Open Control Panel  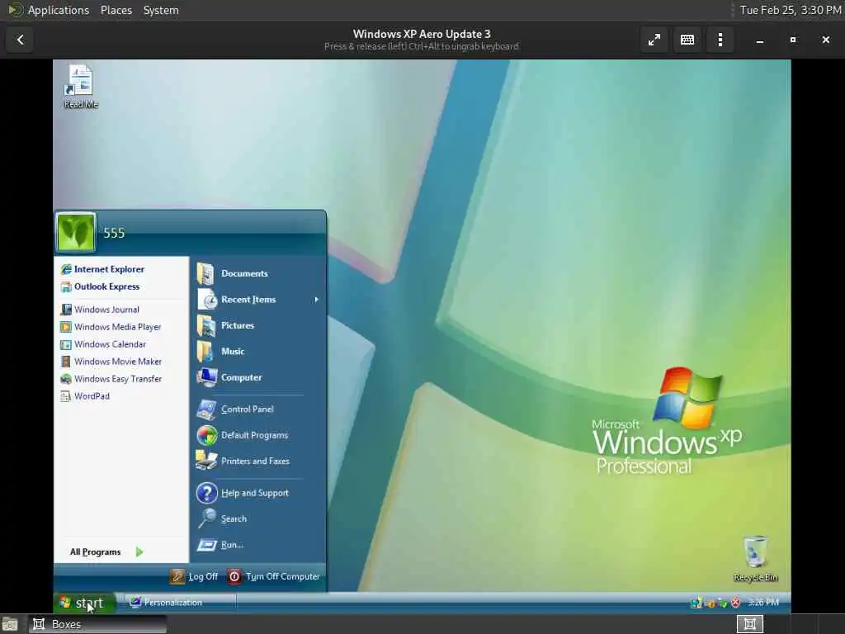[x=235, y=409]
